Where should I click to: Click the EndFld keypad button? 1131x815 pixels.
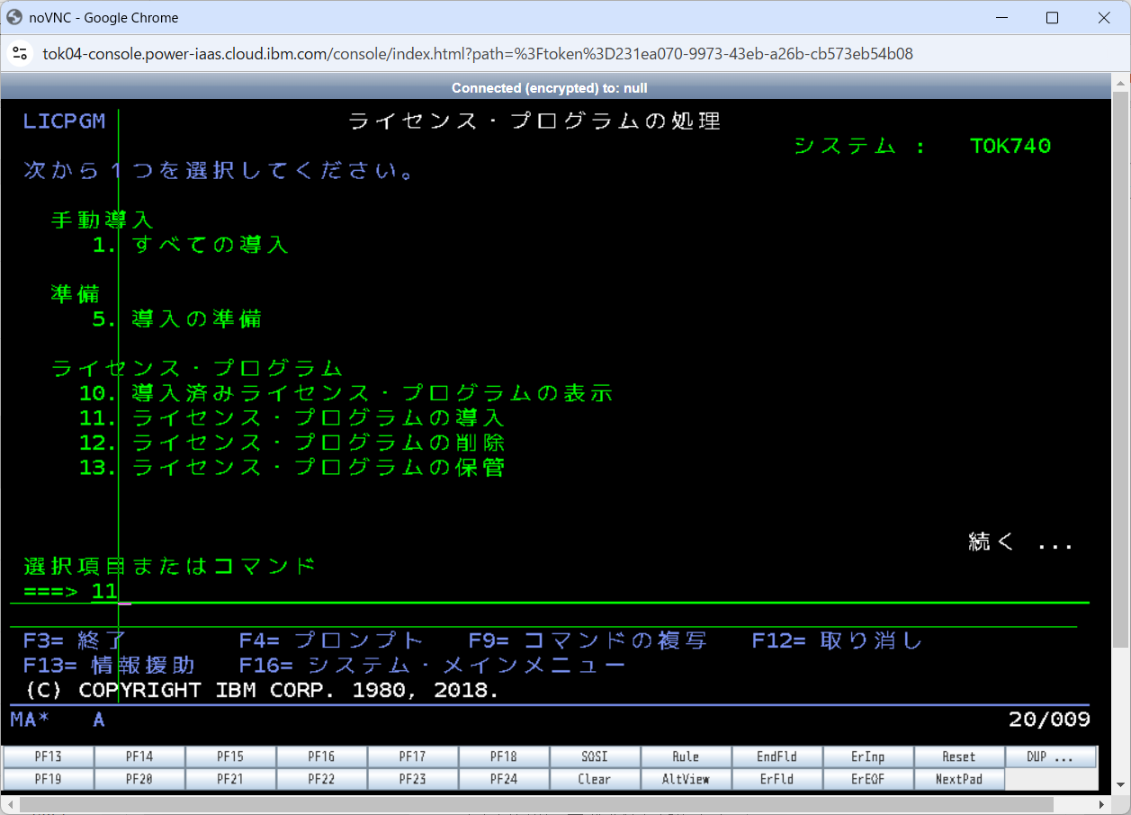(776, 757)
